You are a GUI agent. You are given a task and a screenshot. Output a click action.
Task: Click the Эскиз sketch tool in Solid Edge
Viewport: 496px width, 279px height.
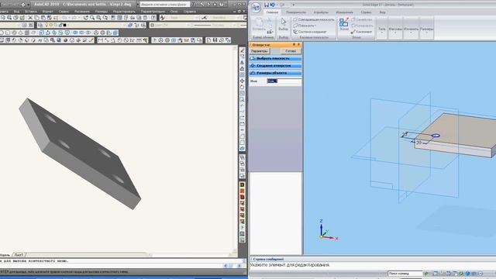click(x=344, y=24)
